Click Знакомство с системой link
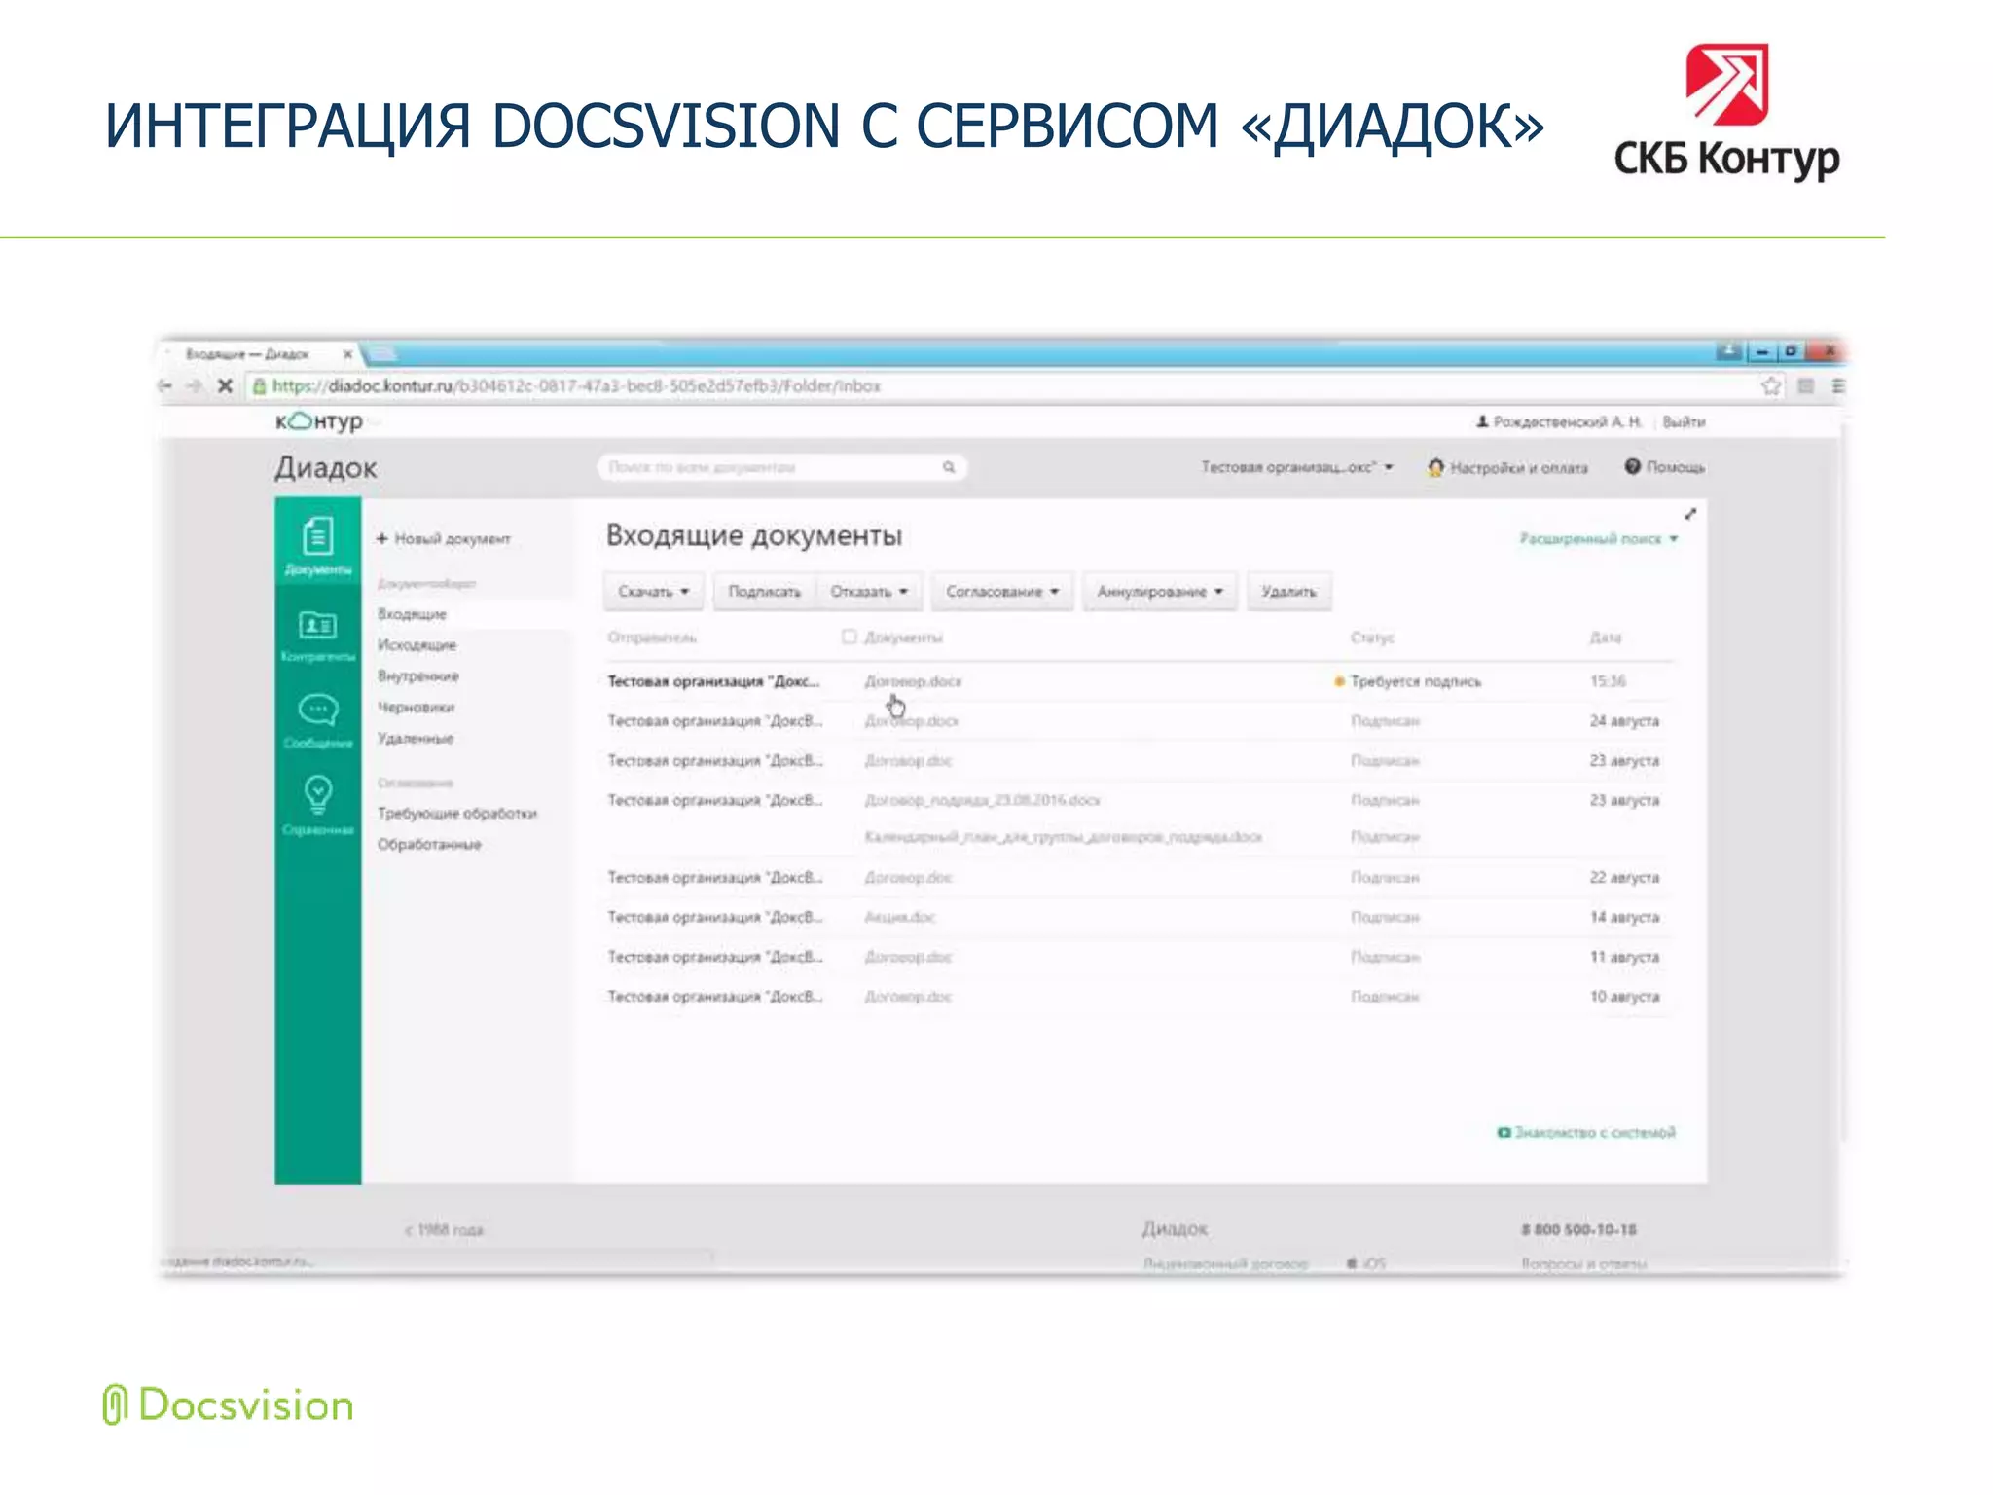 pos(1586,1132)
